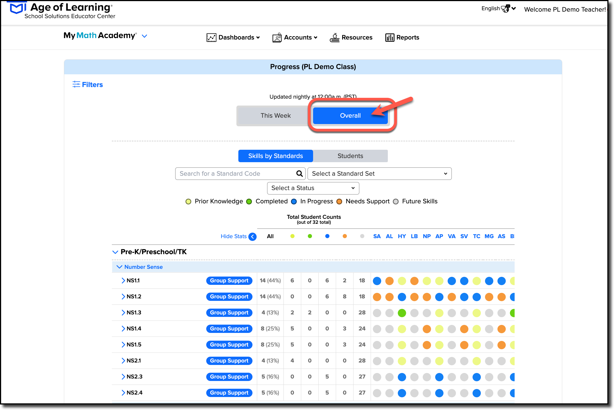The image size is (614, 410).
Task: Click Group Support for NS2.1
Action: [x=229, y=361]
